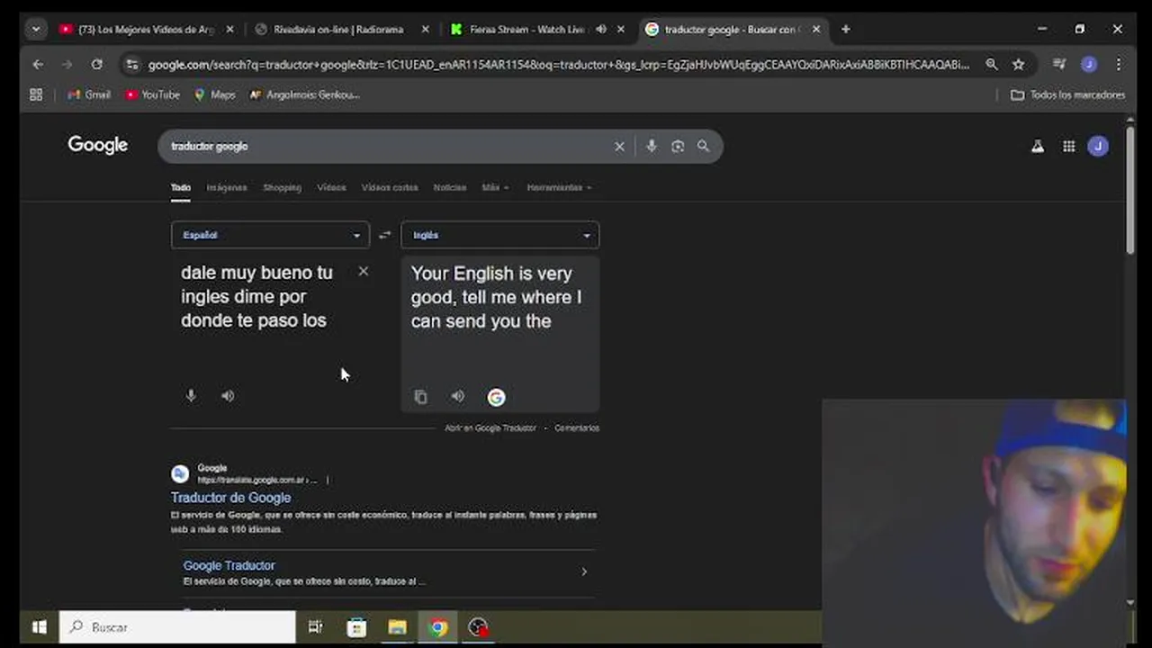Open Traductor de Google result title

230,498
